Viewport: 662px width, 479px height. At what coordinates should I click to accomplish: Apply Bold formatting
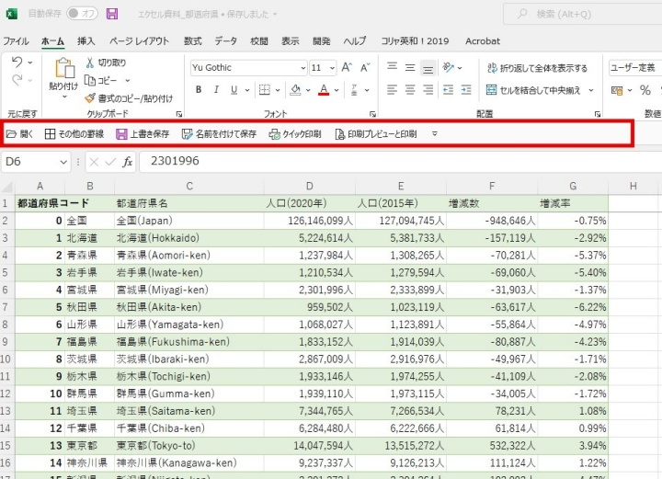pyautogui.click(x=199, y=90)
